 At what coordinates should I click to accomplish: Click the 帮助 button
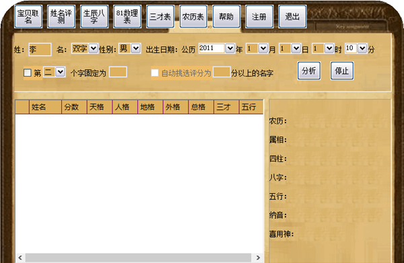click(226, 16)
